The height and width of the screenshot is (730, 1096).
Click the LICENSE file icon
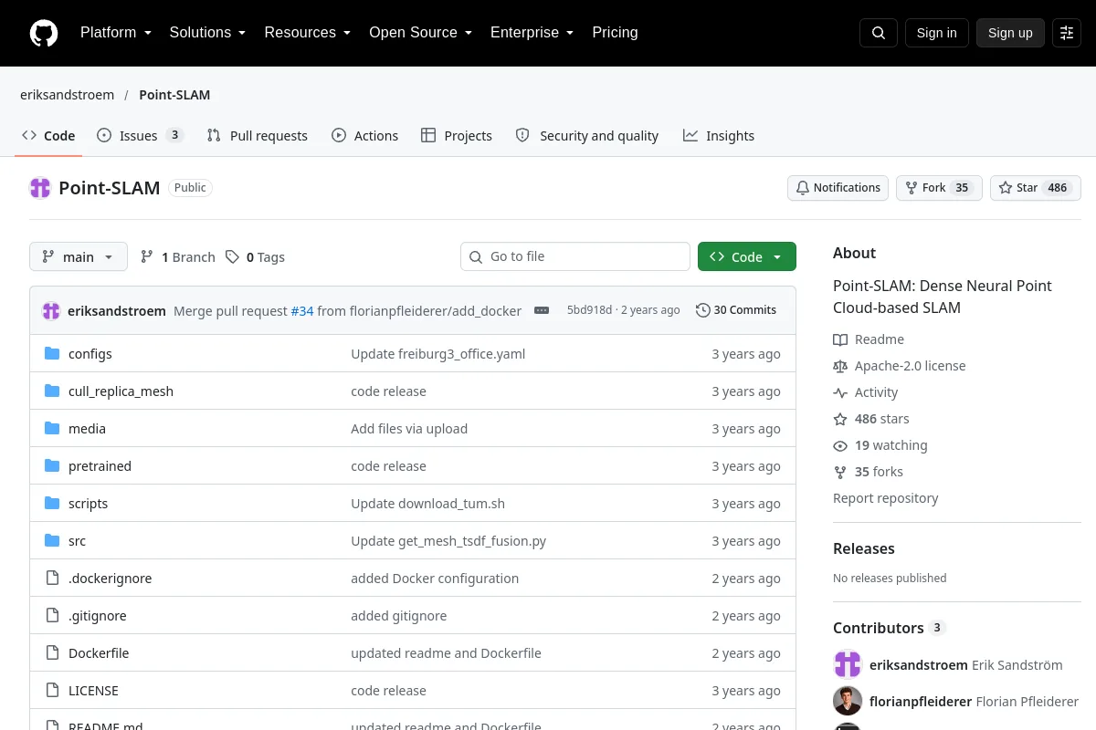click(x=52, y=691)
